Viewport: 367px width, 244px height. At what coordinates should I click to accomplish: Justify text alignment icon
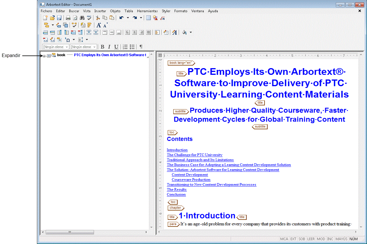point(148,32)
